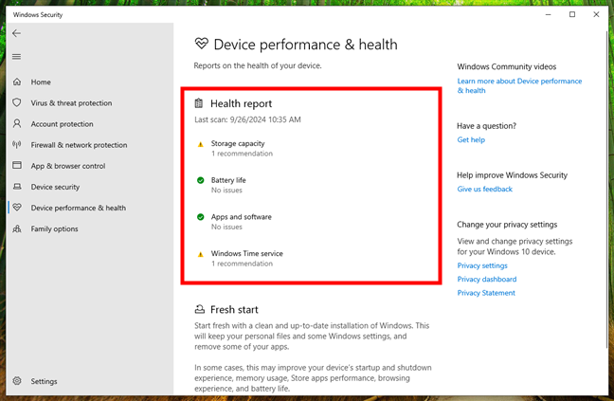Open the Settings page label

(x=44, y=381)
